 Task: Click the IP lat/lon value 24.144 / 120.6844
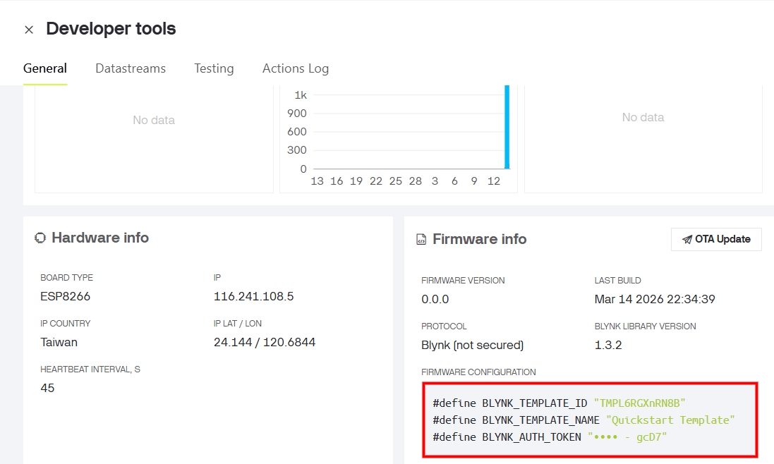click(x=265, y=343)
